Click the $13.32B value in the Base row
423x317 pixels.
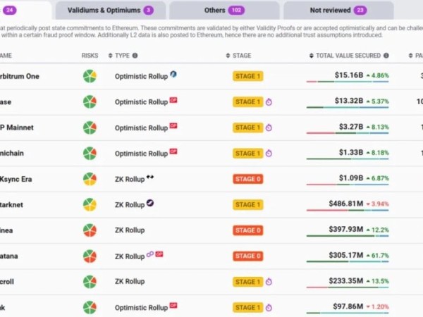coord(349,101)
